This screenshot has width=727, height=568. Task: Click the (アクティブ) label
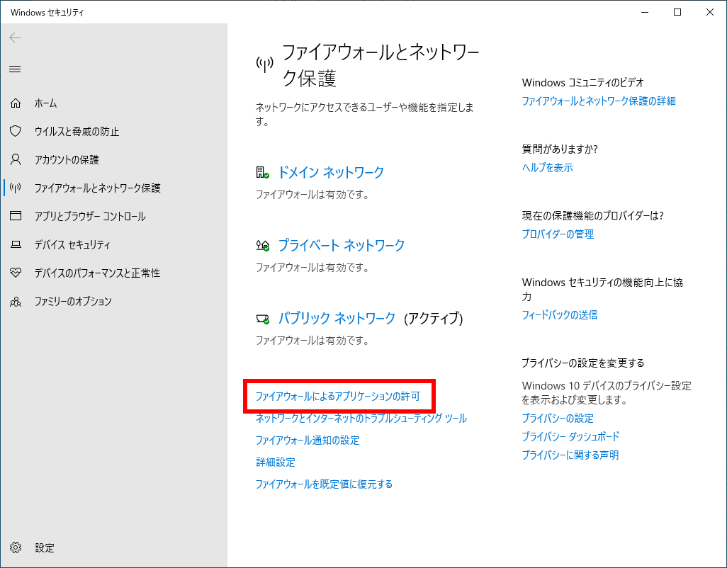(434, 318)
